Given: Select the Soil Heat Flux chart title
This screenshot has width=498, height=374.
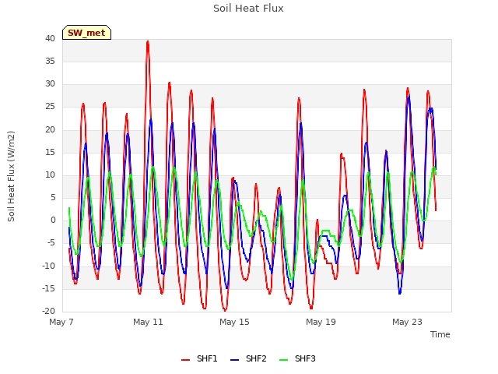Looking at the screenshot, I should [x=248, y=9].
